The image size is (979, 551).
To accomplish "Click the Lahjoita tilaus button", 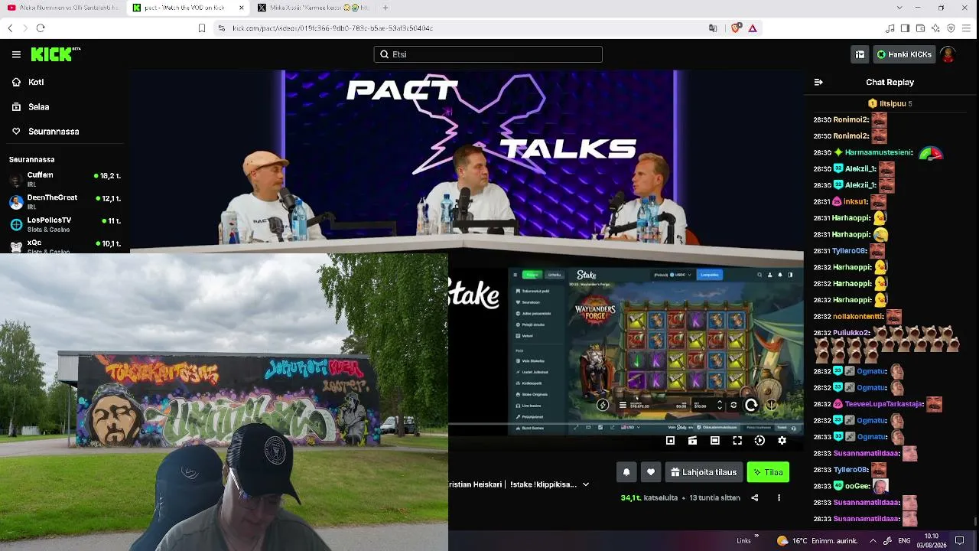I will (704, 472).
